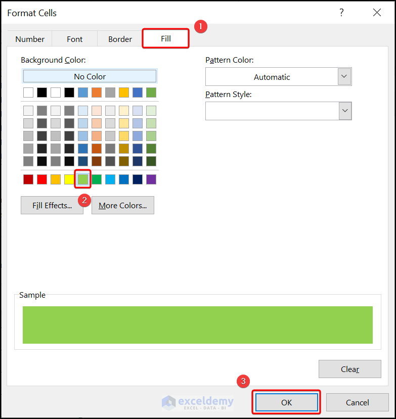Screen dimensions: 396x419
Task: Pick the purple standard color swatch
Action: pos(151,179)
